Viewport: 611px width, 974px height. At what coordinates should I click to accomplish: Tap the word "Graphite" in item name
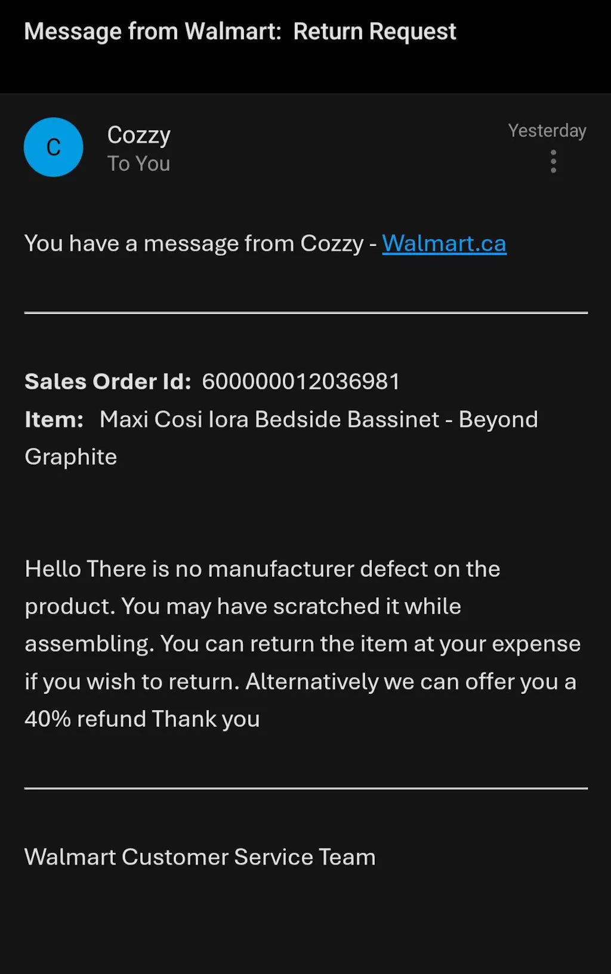click(x=71, y=457)
